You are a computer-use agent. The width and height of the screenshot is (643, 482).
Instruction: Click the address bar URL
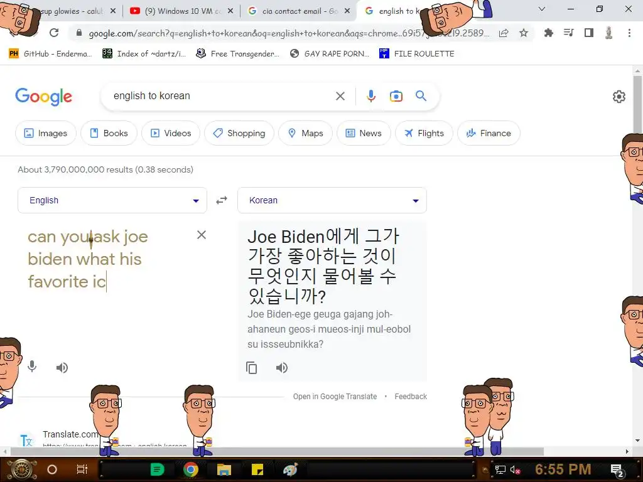pyautogui.click(x=289, y=33)
